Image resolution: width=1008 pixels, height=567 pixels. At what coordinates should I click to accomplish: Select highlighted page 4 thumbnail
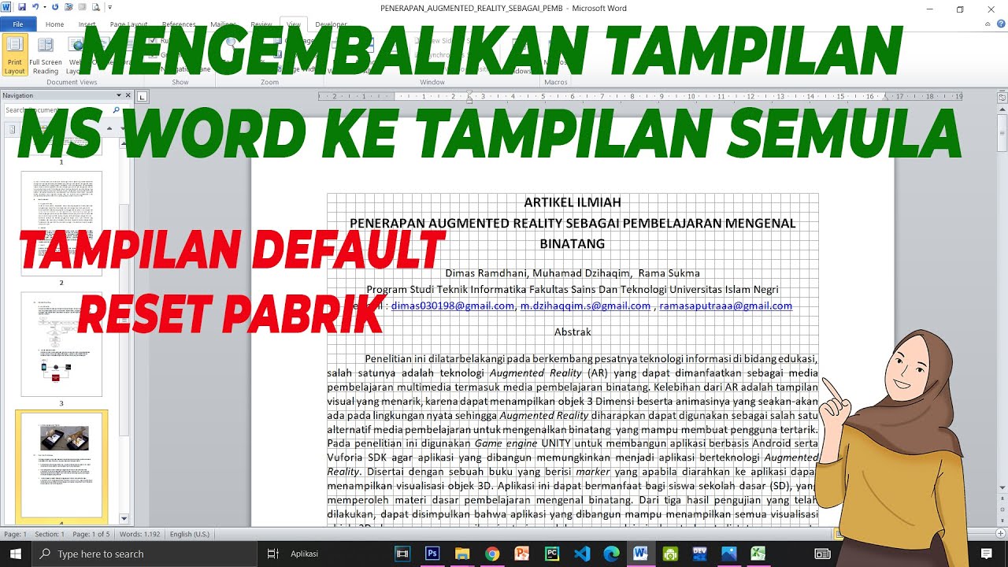tap(61, 466)
